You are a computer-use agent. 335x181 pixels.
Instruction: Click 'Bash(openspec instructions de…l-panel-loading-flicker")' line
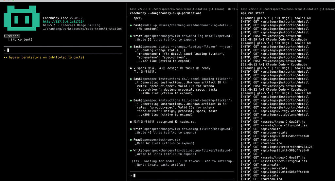click(x=183, y=79)
